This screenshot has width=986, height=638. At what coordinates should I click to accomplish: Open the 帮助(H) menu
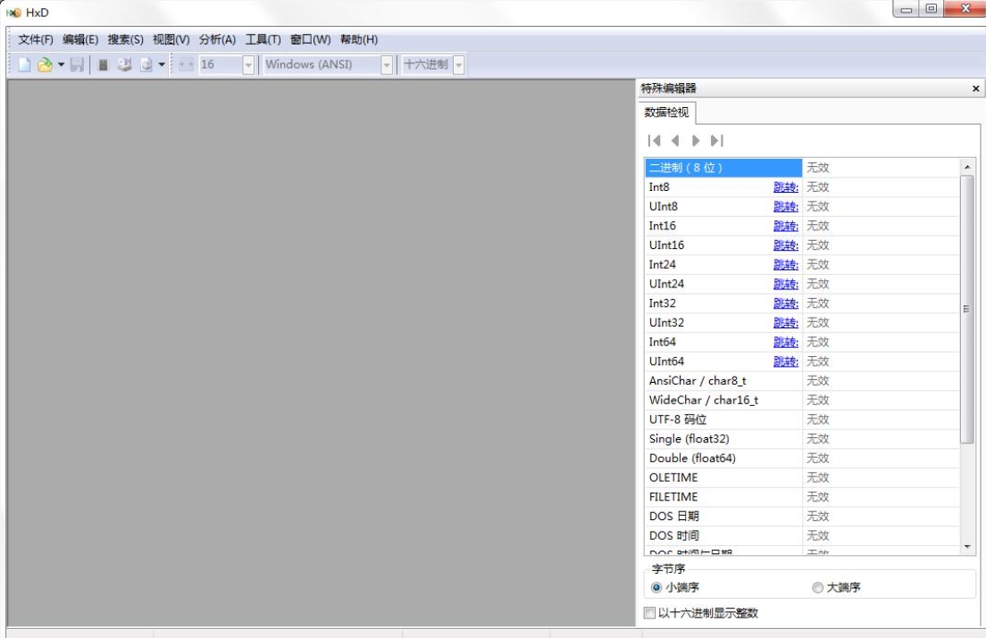click(x=358, y=39)
